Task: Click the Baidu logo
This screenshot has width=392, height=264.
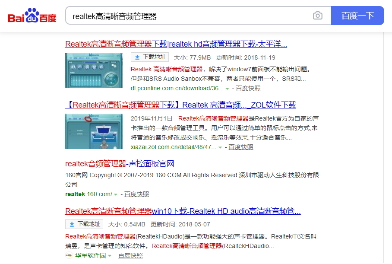Action: (32, 16)
